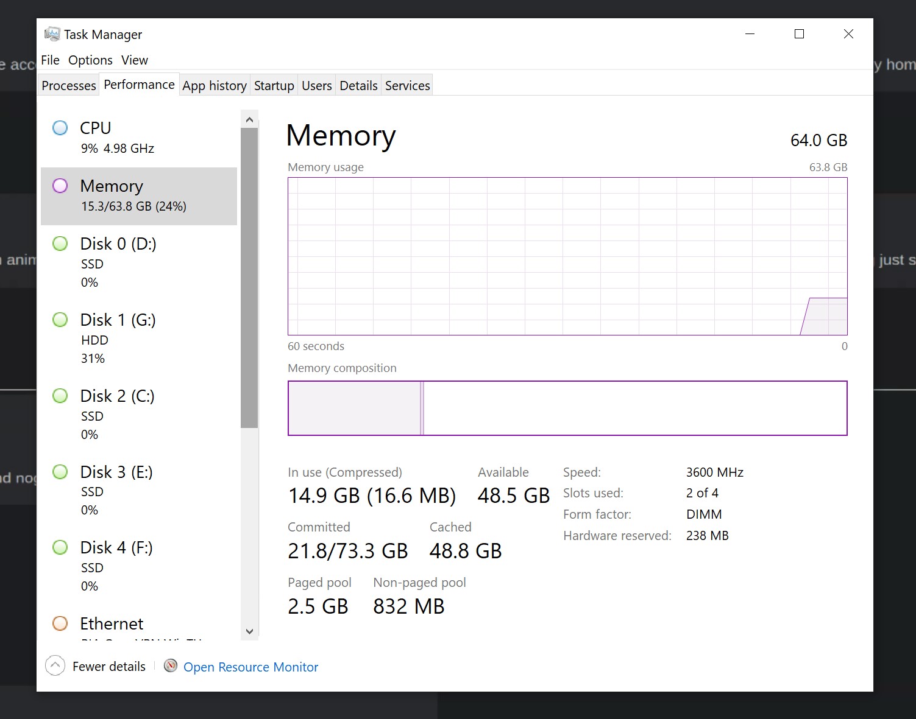Click the Disk 2 (C:) green circle icon
916x719 pixels.
pos(60,396)
